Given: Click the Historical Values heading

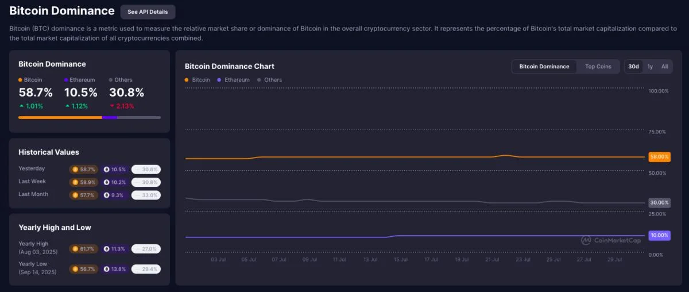Looking at the screenshot, I should point(49,152).
